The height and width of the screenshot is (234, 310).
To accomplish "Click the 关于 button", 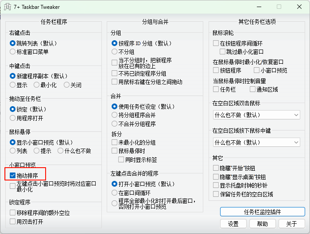I will [x=291, y=224].
